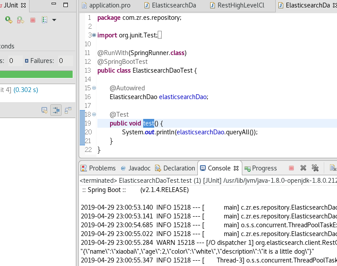Screen dimensions: 337x266
Task: Maximize the JUnit view panel
Action: point(66,5)
